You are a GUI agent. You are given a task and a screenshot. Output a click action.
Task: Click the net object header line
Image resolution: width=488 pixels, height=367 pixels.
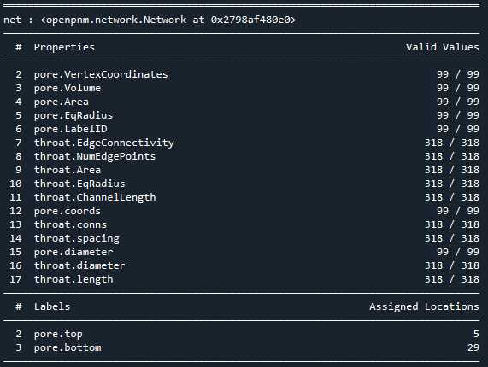(x=150, y=20)
